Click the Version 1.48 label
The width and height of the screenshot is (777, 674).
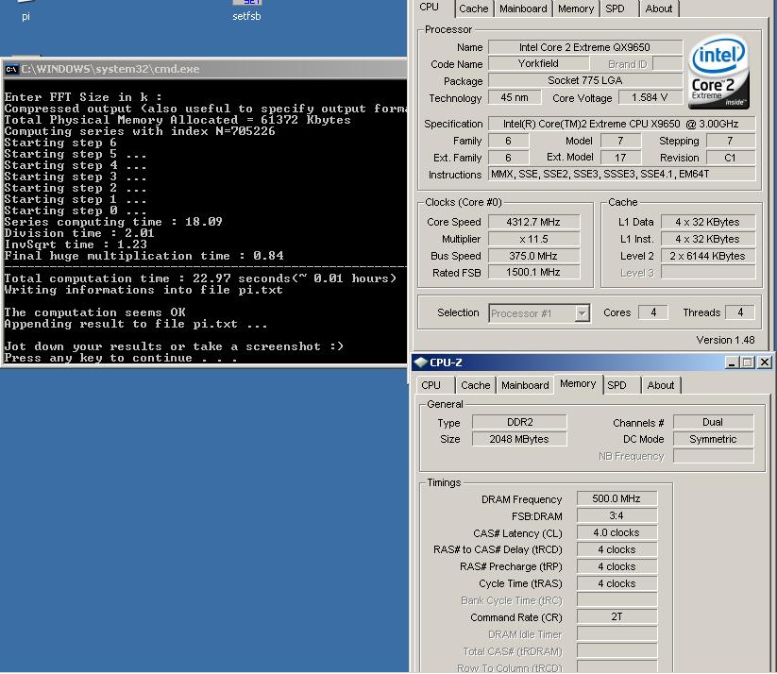pyautogui.click(x=725, y=340)
